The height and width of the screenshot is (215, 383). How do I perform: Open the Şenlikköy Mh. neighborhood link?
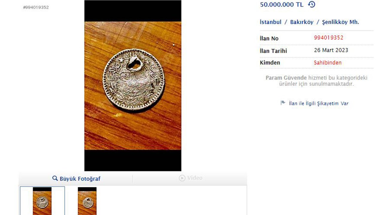pyautogui.click(x=341, y=22)
